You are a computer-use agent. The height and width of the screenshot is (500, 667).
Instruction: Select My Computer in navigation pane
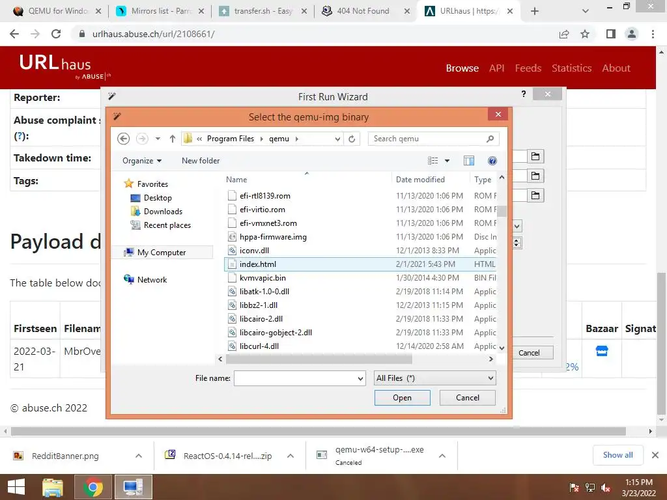(162, 252)
